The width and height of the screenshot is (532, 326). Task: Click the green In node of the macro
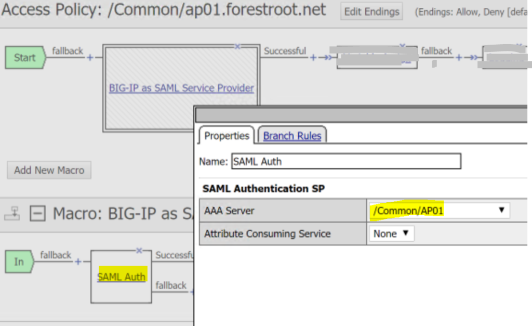click(19, 262)
